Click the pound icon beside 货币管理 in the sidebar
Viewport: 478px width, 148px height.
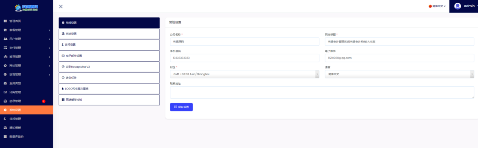pos(5,119)
